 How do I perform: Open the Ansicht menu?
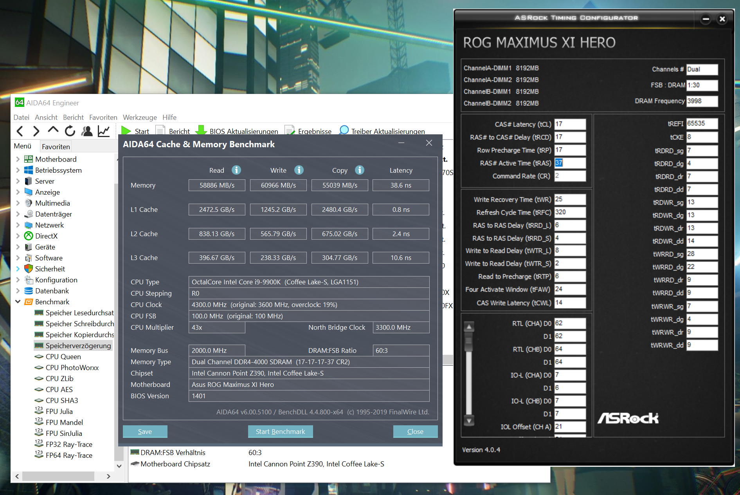(x=46, y=117)
